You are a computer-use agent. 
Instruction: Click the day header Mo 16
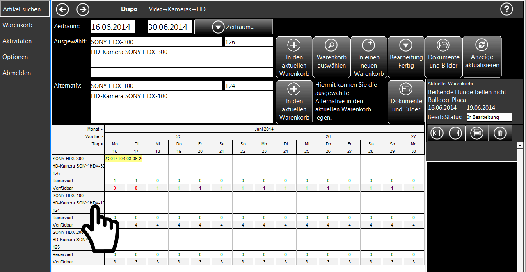(x=115, y=147)
